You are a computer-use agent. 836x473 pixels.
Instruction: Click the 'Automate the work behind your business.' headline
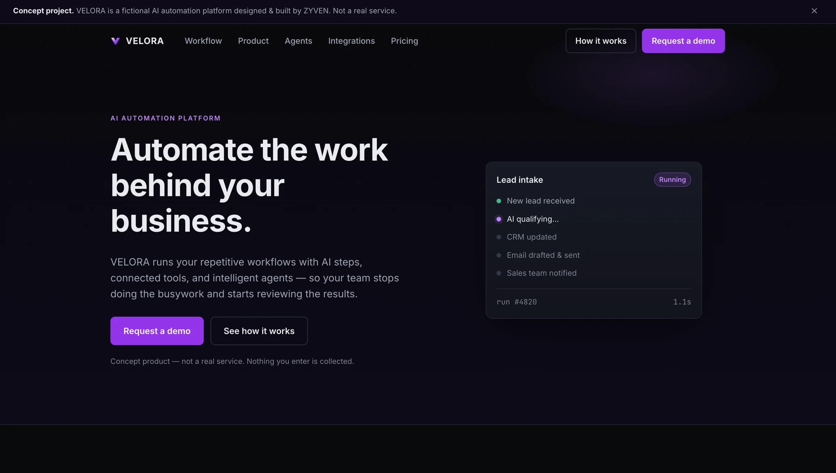tap(249, 185)
